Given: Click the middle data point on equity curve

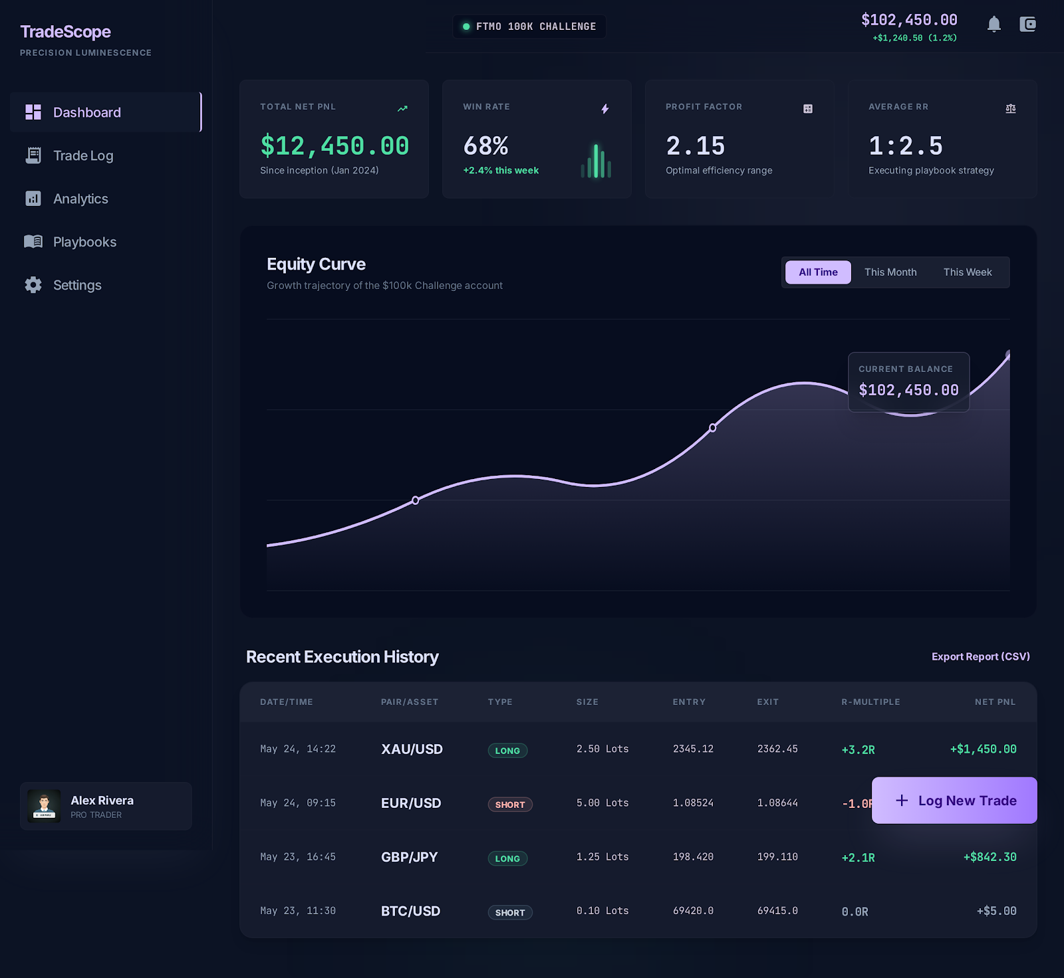Looking at the screenshot, I should (712, 428).
